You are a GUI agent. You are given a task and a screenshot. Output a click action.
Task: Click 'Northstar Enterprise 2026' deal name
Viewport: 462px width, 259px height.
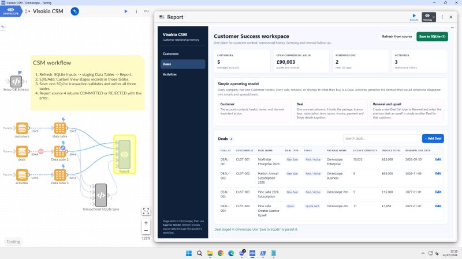(269, 162)
